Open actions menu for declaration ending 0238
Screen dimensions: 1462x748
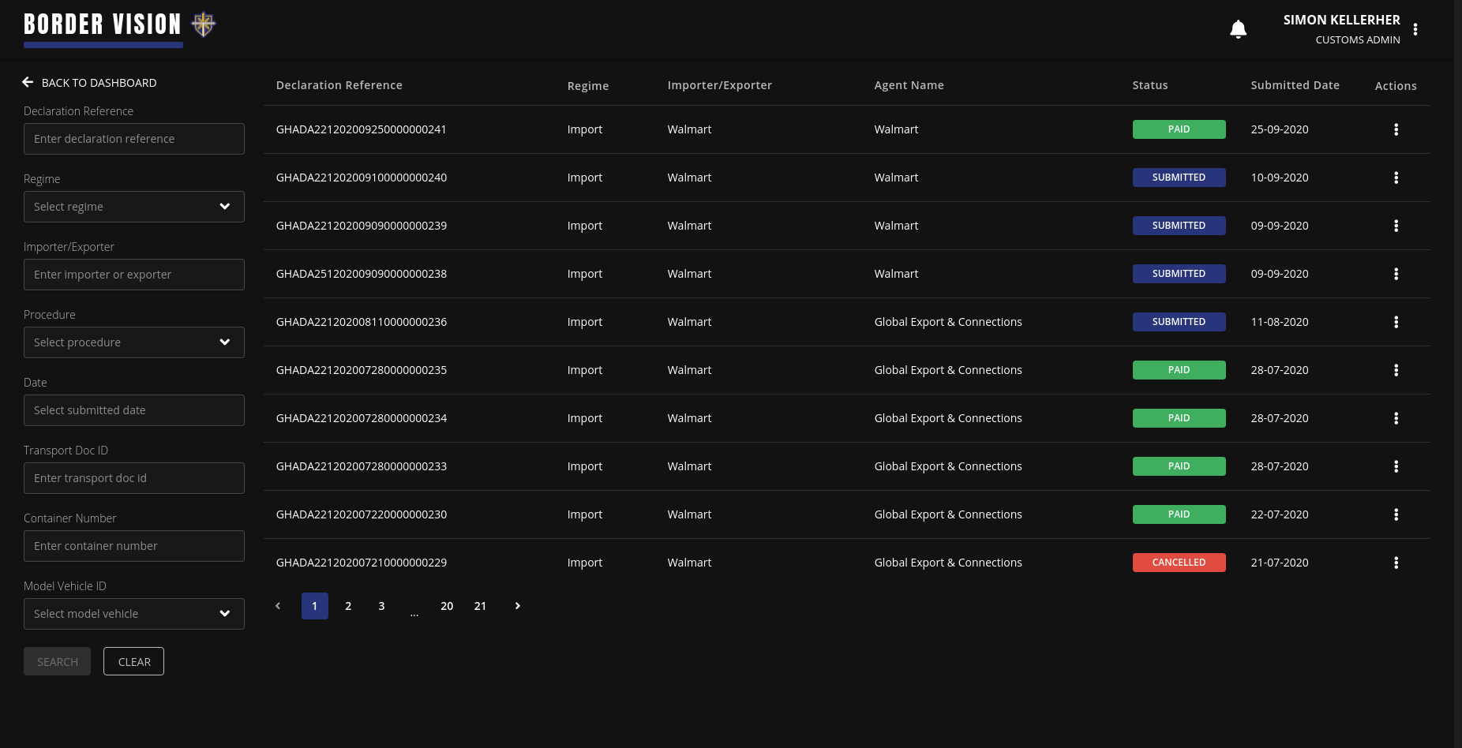[1396, 274]
